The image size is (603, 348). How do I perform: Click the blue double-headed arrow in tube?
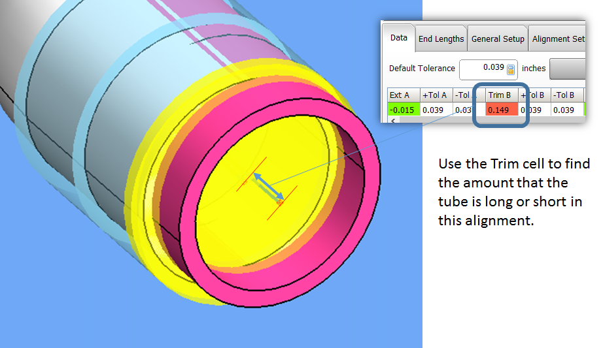click(269, 186)
